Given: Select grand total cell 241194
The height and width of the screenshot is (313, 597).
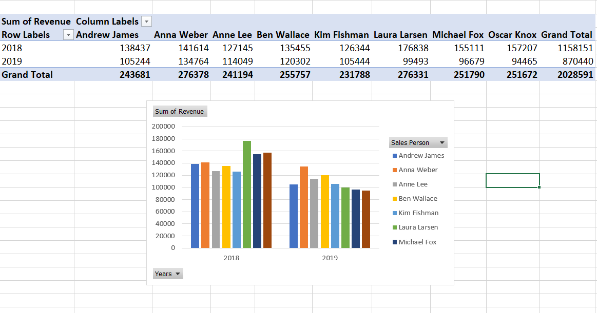Looking at the screenshot, I should [233, 74].
